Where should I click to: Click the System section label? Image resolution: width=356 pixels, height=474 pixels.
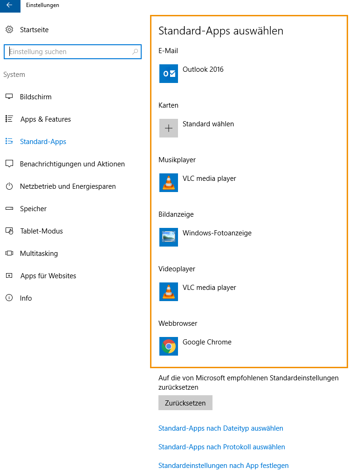pyautogui.click(x=14, y=75)
